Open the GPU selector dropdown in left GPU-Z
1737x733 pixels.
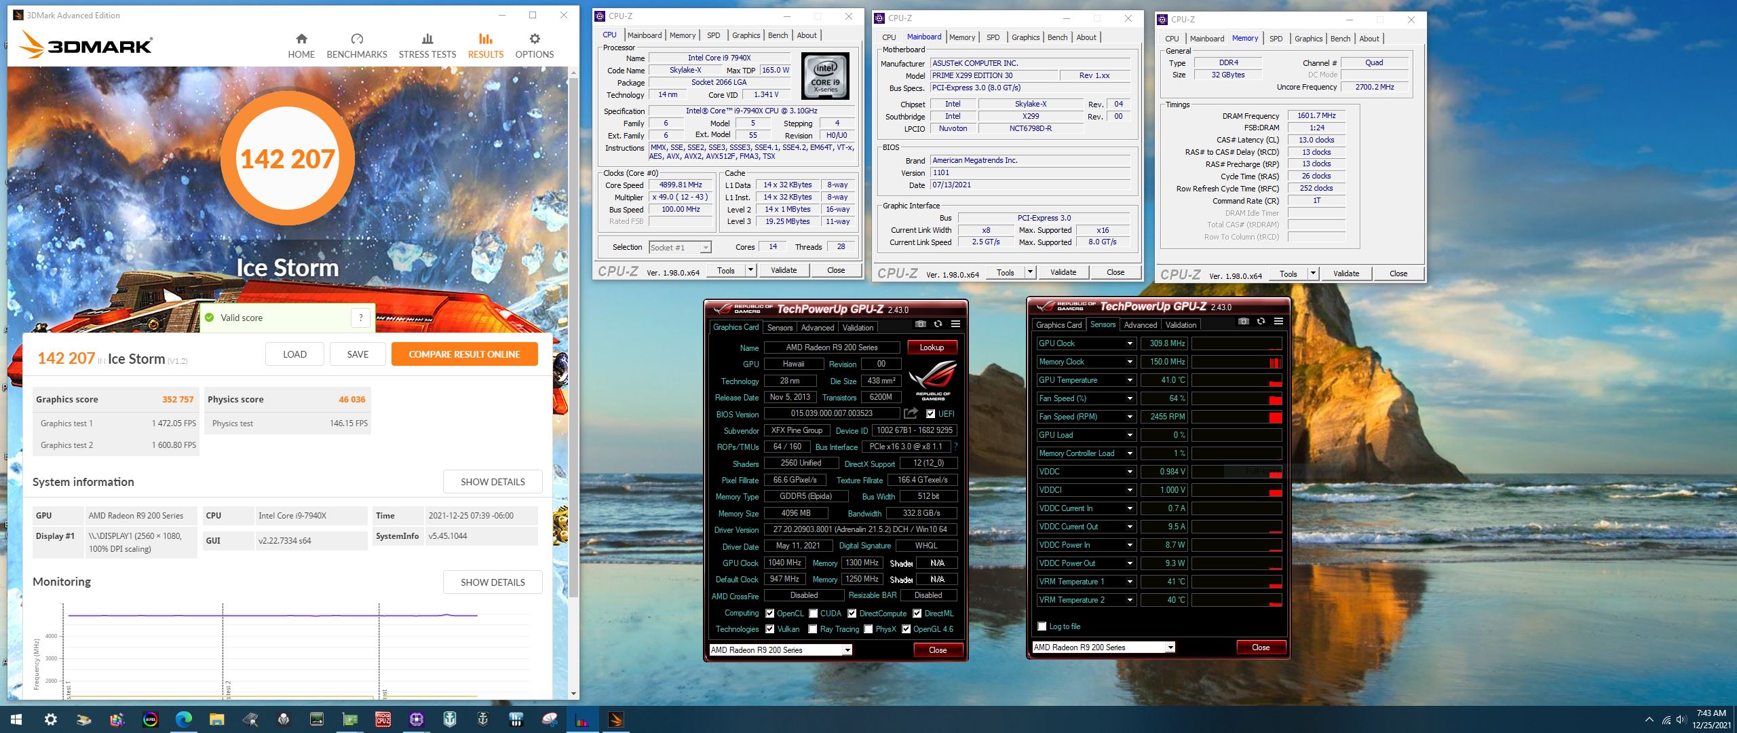pyautogui.click(x=847, y=650)
